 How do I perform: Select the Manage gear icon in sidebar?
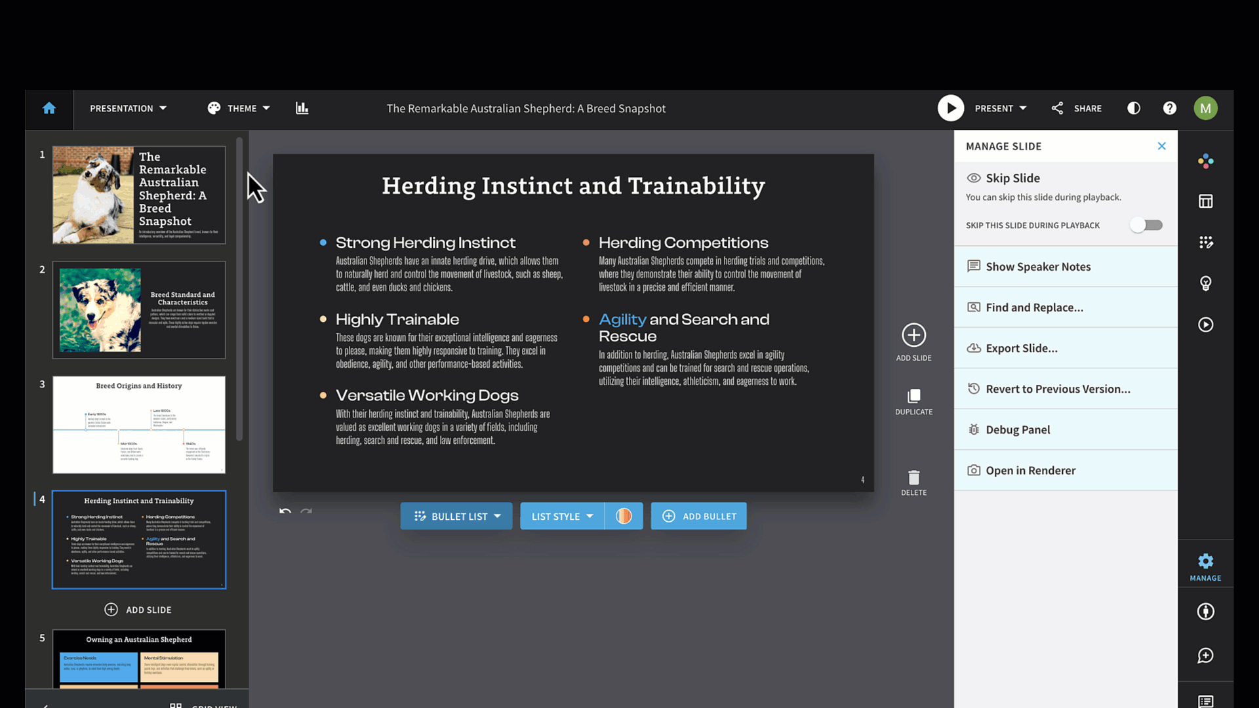click(1205, 566)
